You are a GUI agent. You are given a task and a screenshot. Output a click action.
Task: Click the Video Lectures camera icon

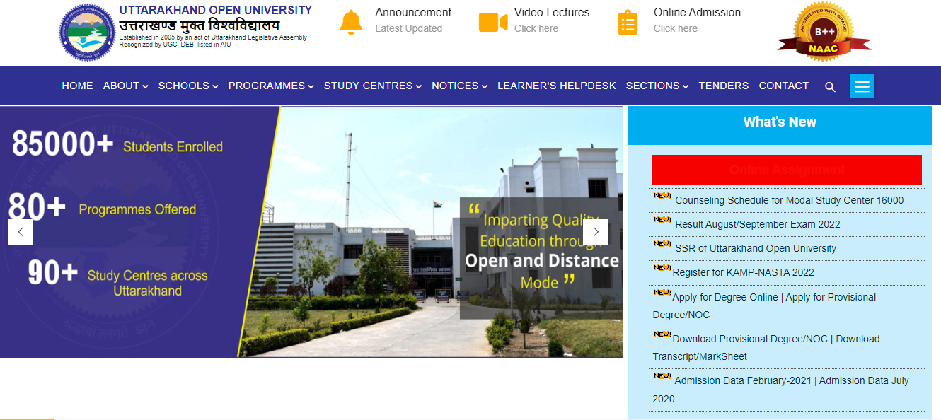493,22
